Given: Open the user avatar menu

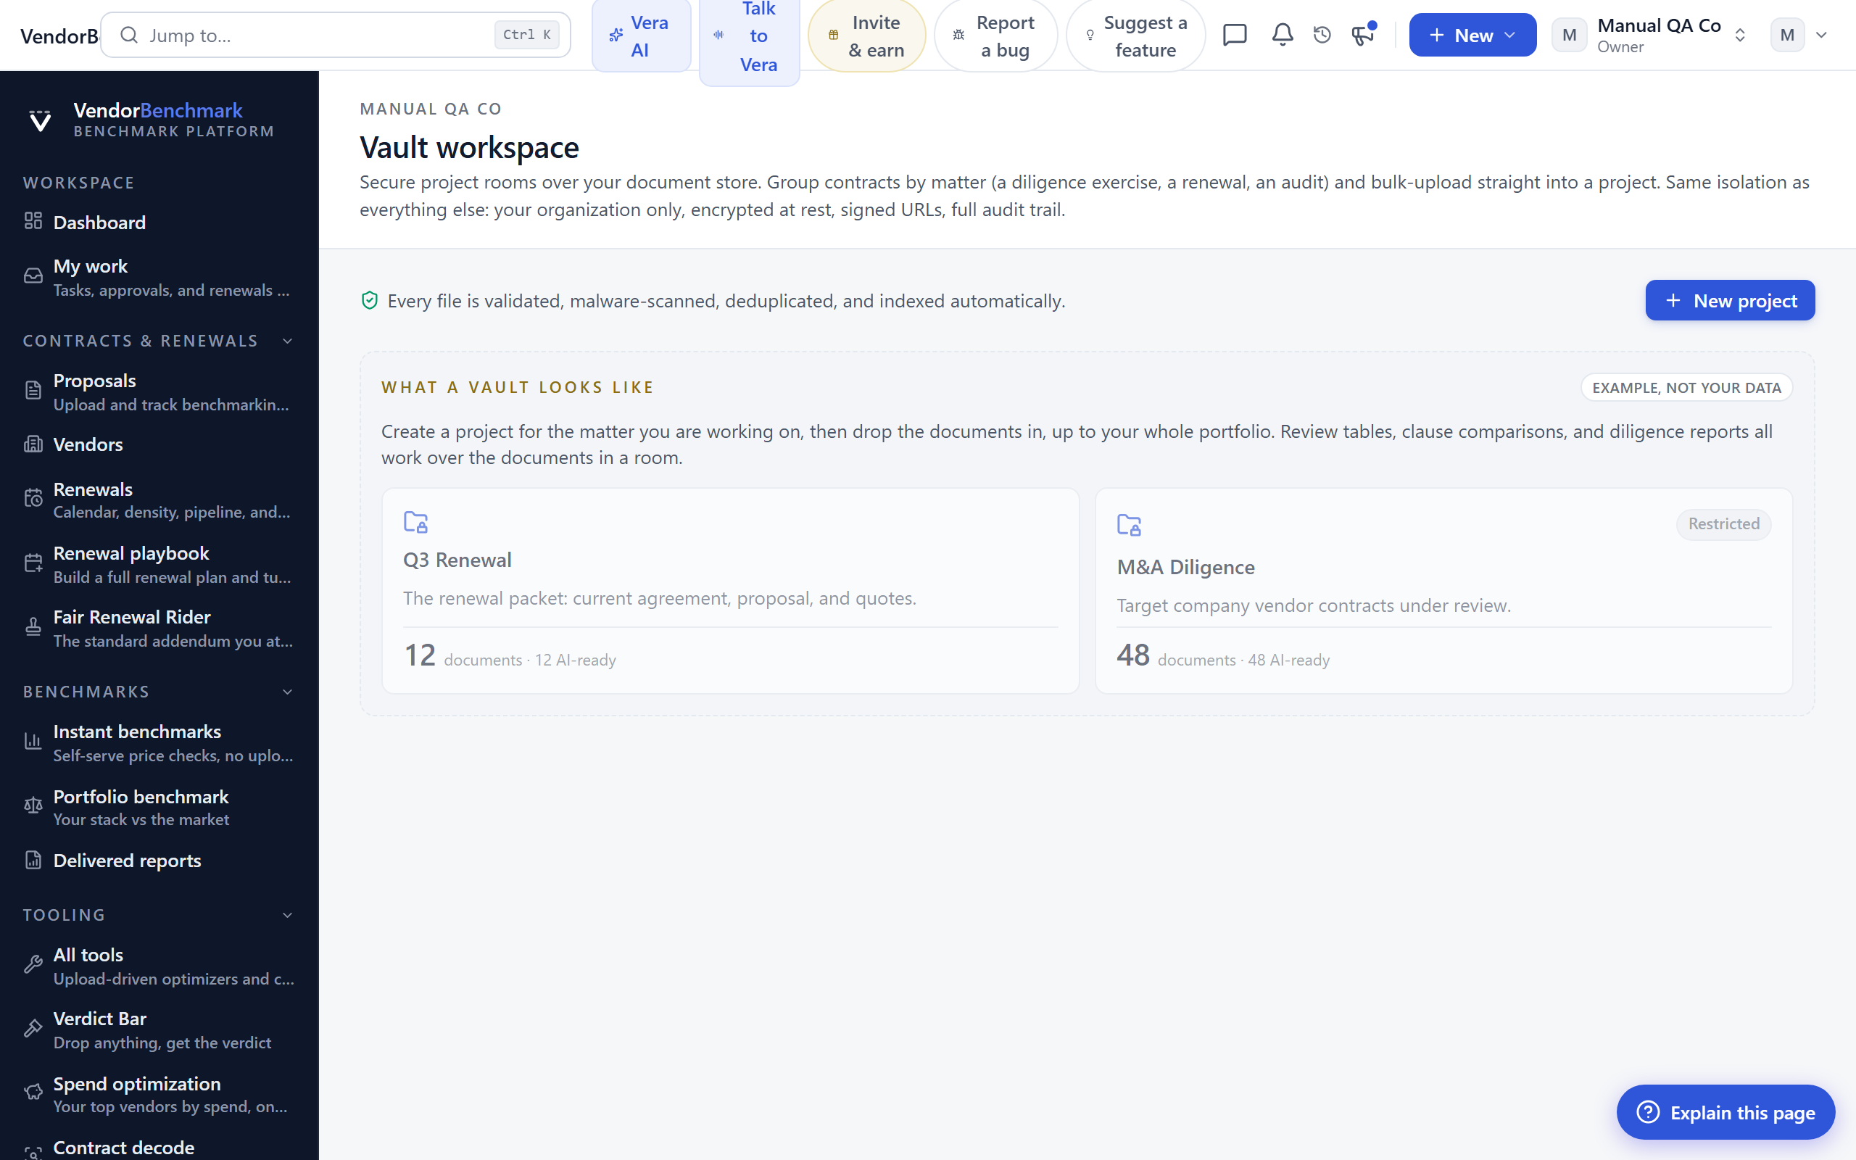Looking at the screenshot, I should [x=1799, y=36].
